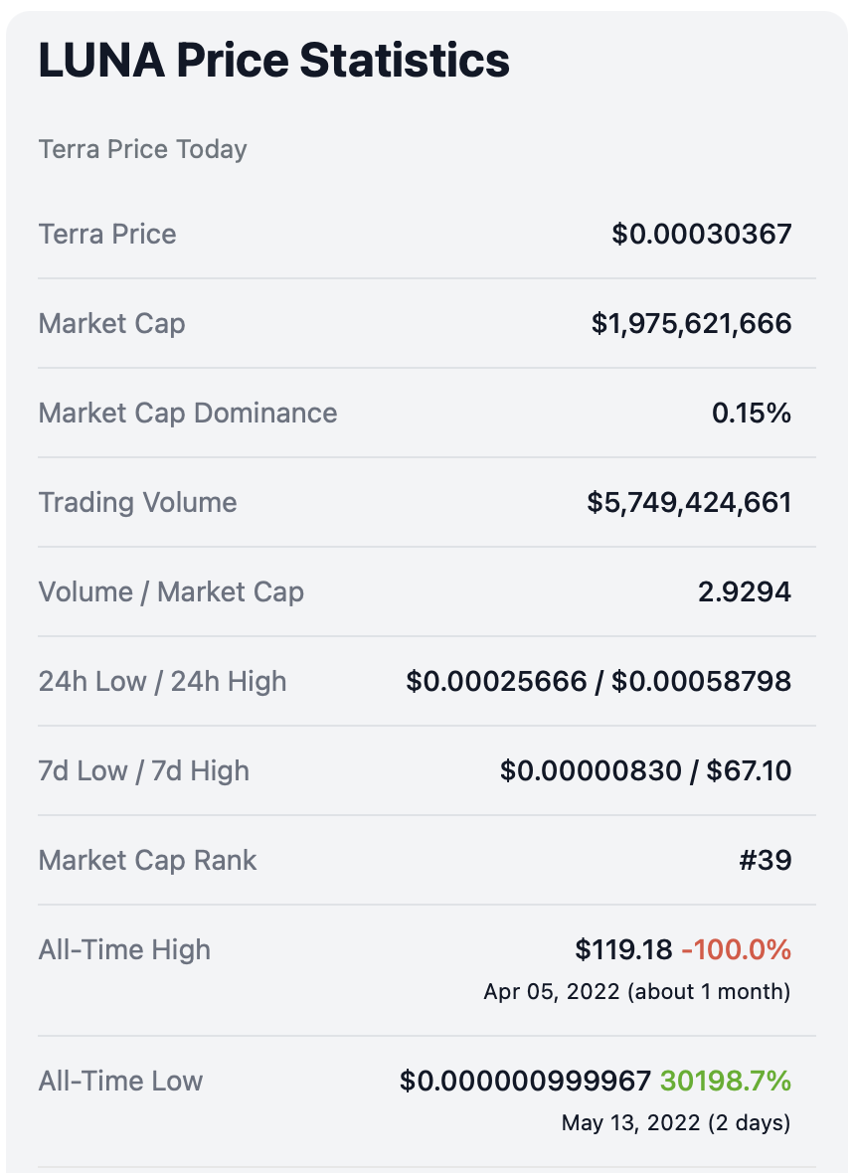This screenshot has width=855, height=1173.
Task: Click the Volume / Market Cap label
Action: (x=171, y=592)
